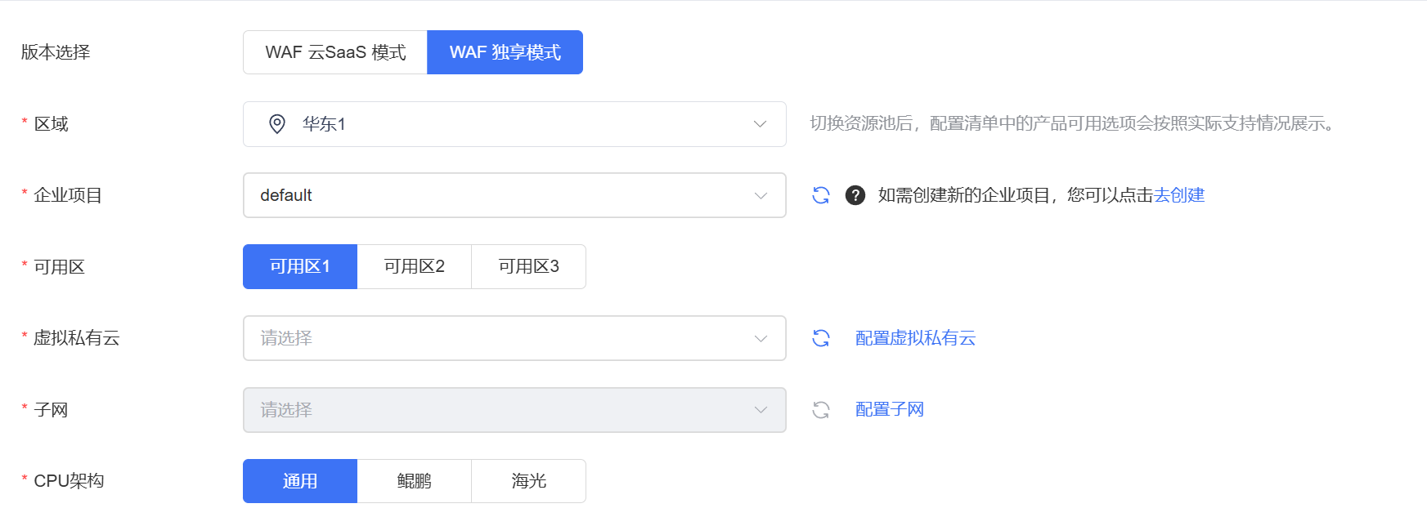Select 海光 CPU architecture
The height and width of the screenshot is (517, 1427).
click(x=528, y=481)
